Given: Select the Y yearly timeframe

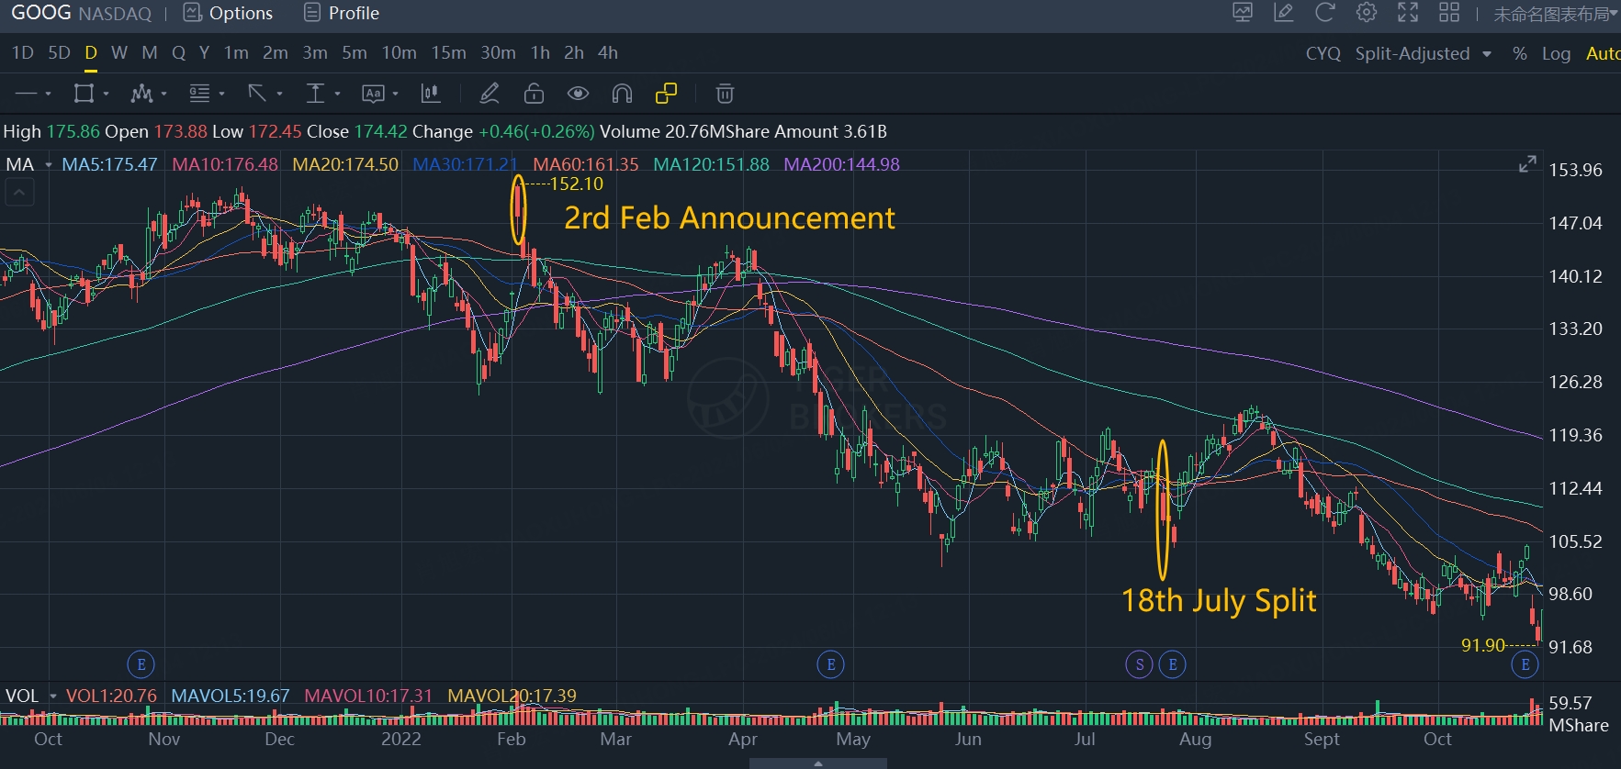Looking at the screenshot, I should [x=204, y=53].
